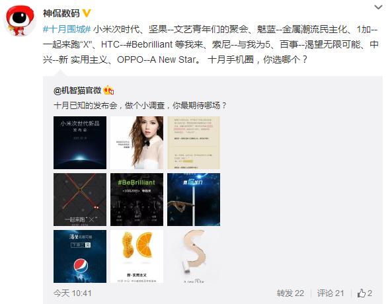Open the 神侃数码 username link
Screen dimensions: 390x304
pyautogui.click(x=61, y=13)
